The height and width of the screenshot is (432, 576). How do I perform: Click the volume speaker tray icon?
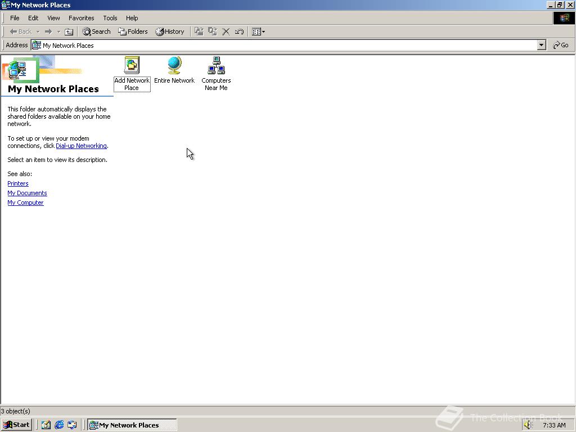pyautogui.click(x=528, y=425)
